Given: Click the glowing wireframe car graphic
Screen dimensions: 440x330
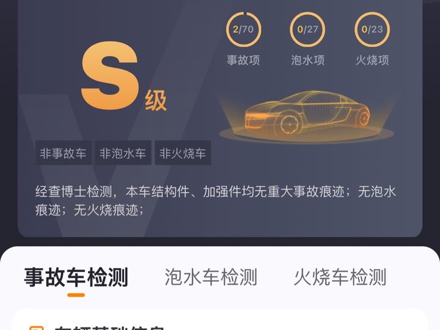Looking at the screenshot, I should (307, 112).
